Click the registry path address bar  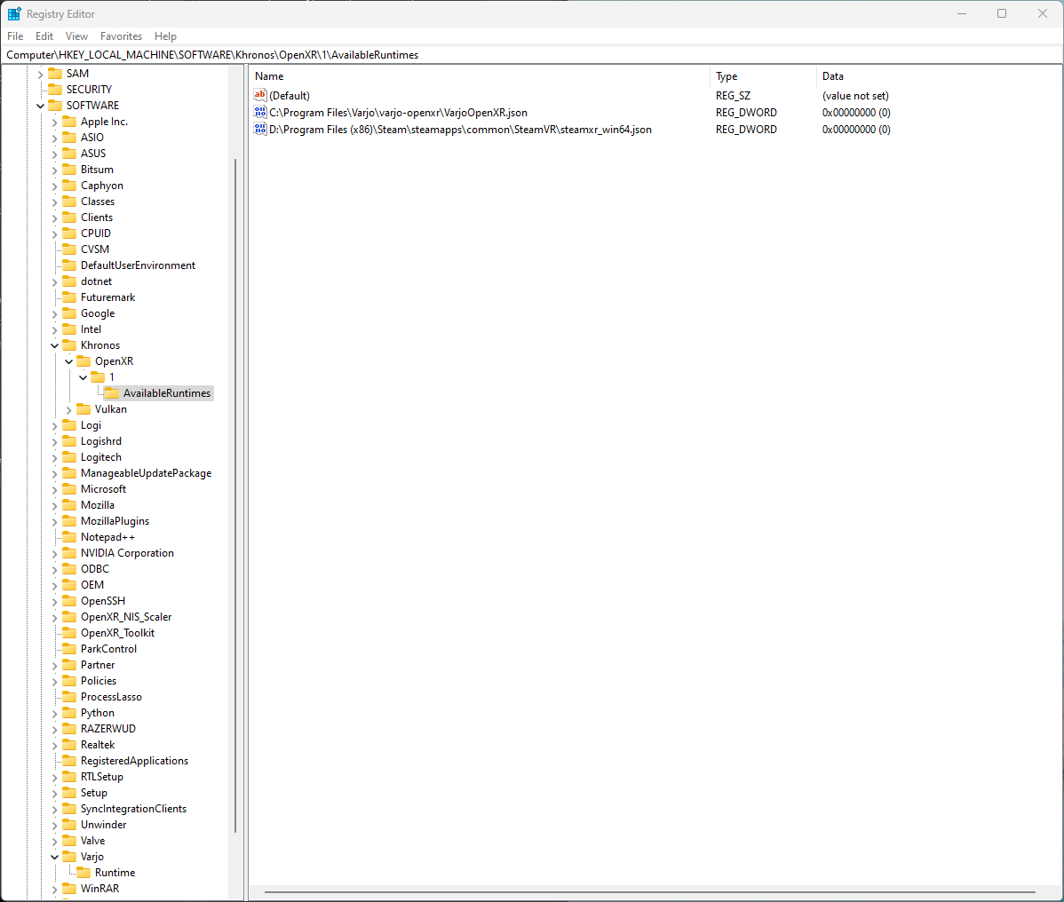532,55
